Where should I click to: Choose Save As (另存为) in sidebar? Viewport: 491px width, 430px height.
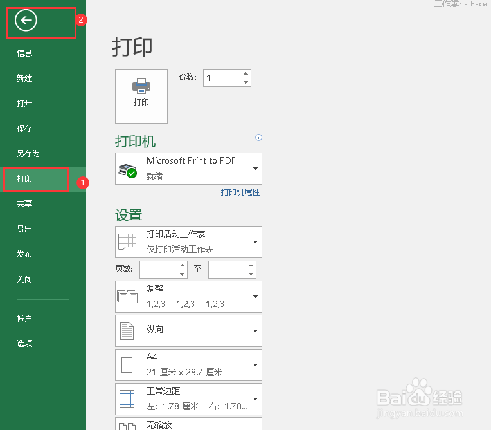pyautogui.click(x=28, y=153)
